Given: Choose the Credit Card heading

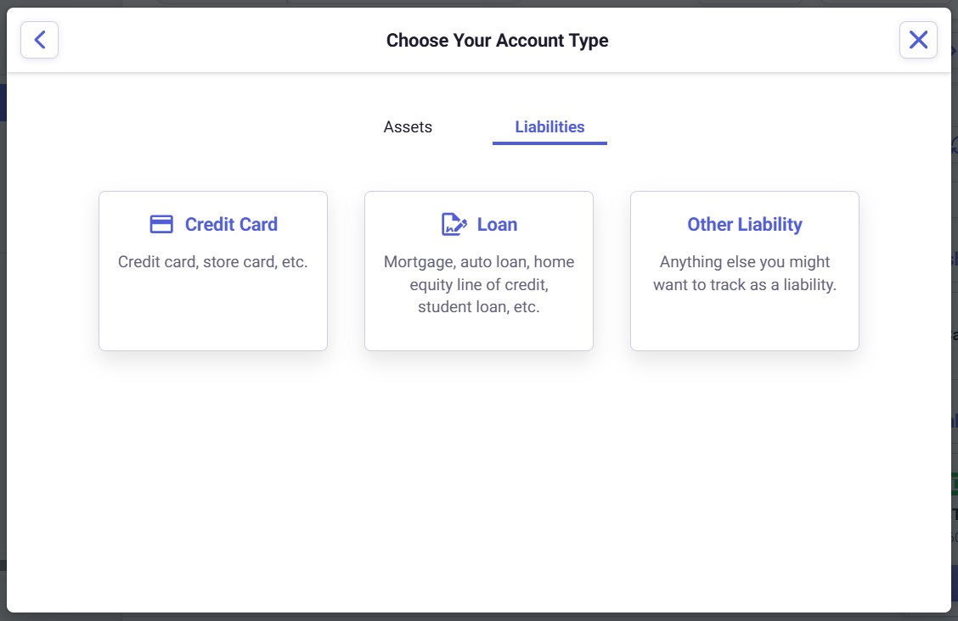Looking at the screenshot, I should click(x=231, y=224).
